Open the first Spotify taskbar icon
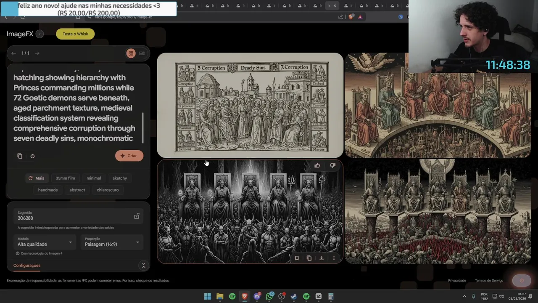The width and height of the screenshot is (538, 303). click(x=232, y=296)
